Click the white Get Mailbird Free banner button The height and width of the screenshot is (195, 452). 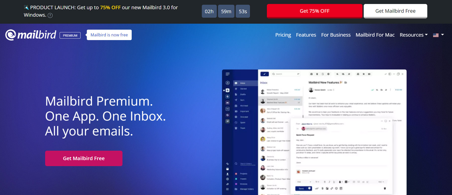pyautogui.click(x=395, y=11)
